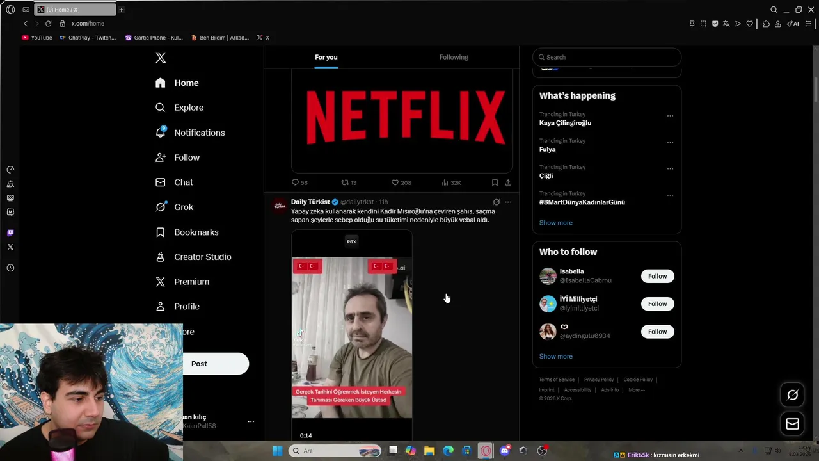Open Chat in the X sidebar
The image size is (819, 461).
coord(175,182)
